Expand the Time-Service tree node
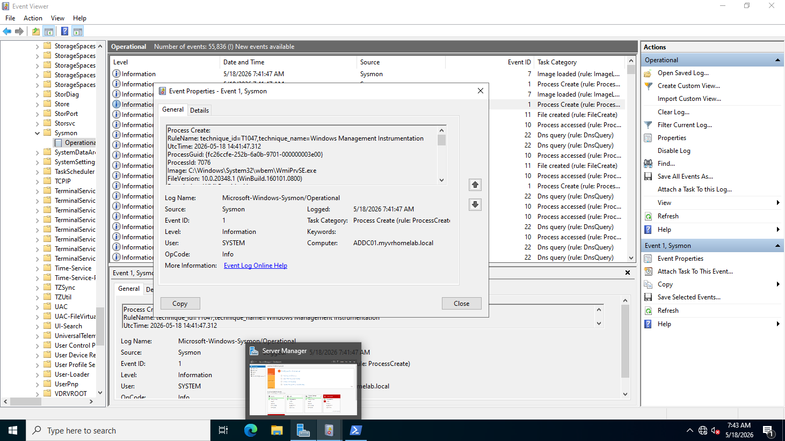 pos(38,268)
